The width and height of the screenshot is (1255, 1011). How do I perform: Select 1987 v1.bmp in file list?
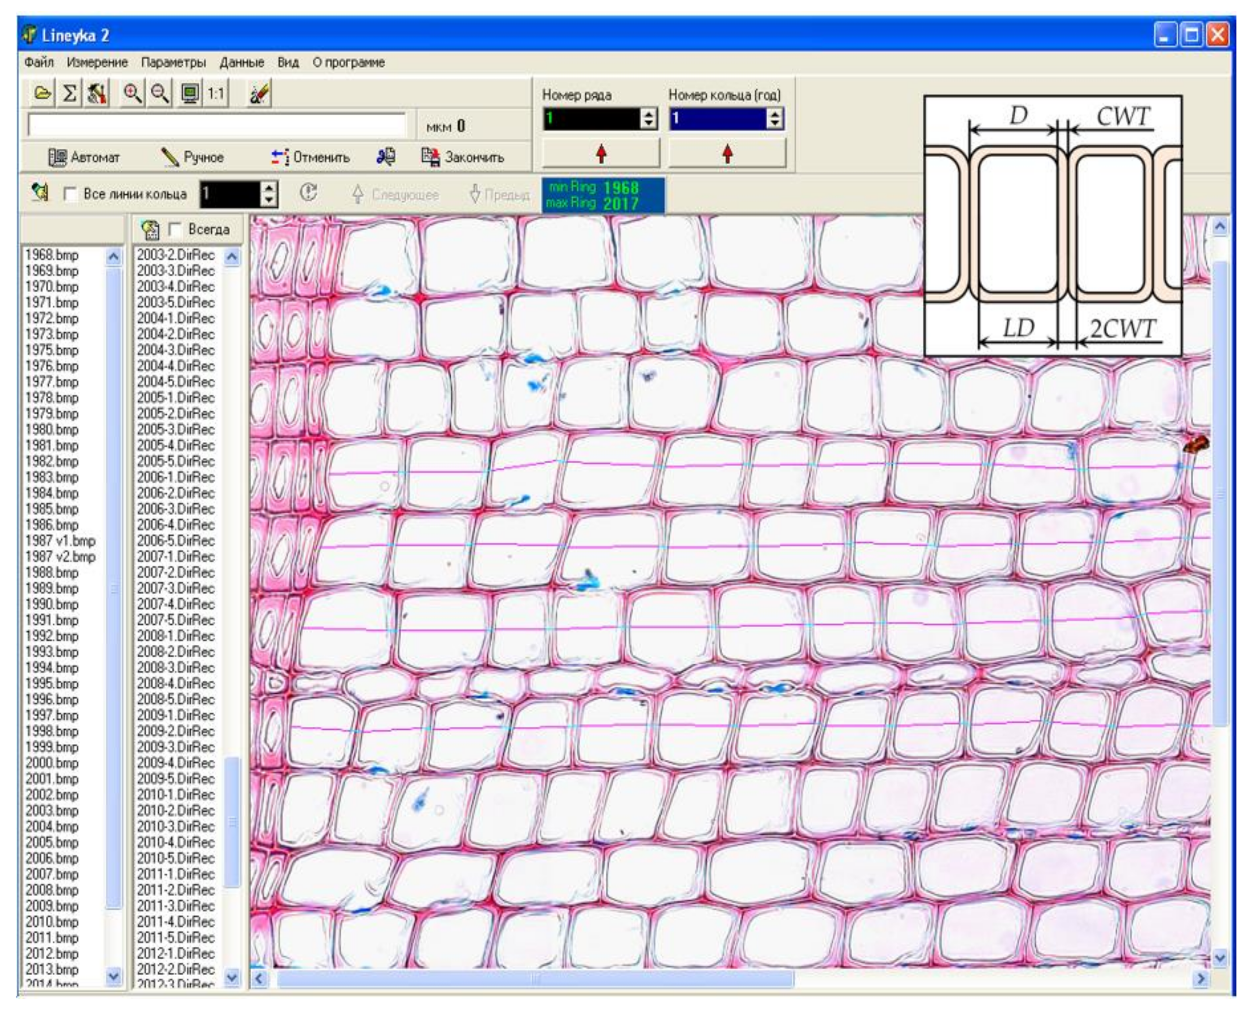coord(60,540)
